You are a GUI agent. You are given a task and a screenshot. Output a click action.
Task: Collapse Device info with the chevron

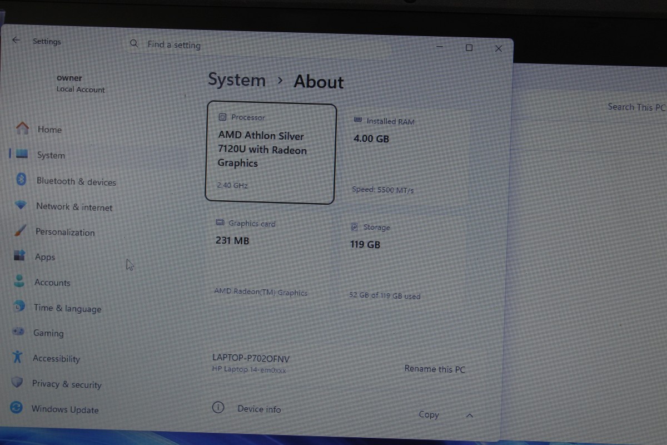[x=470, y=416]
